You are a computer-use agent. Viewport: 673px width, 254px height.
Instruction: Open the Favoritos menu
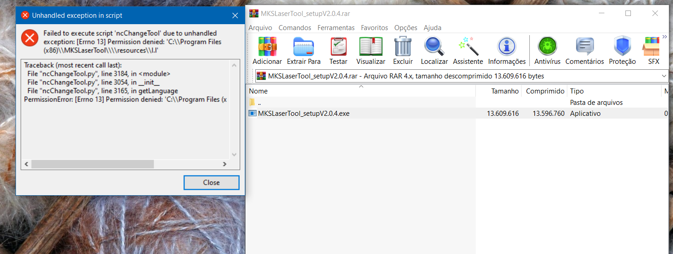click(x=374, y=28)
